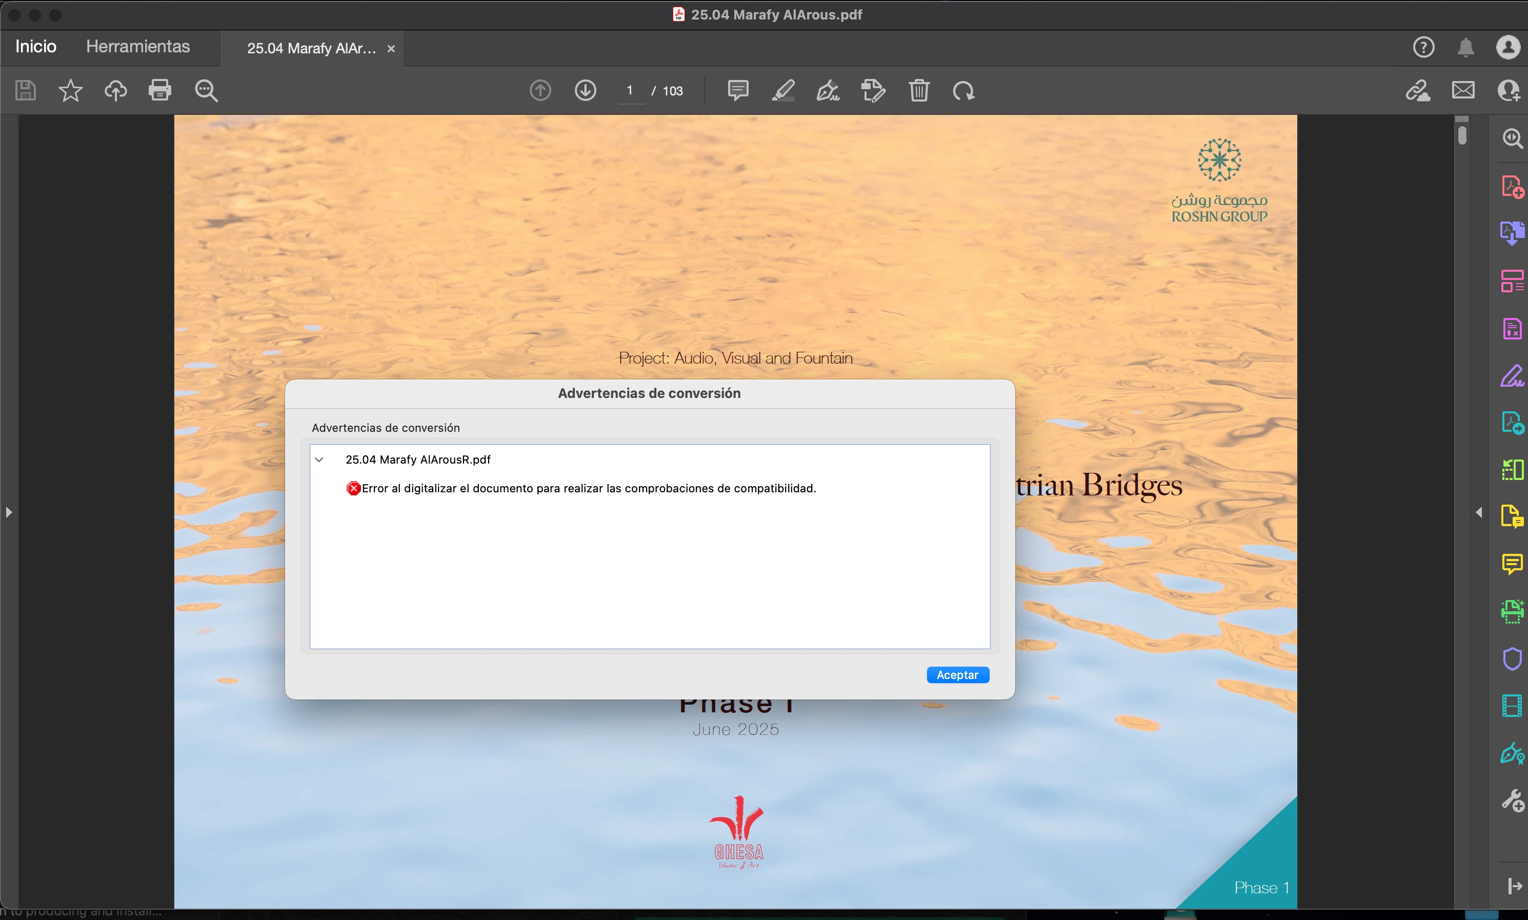Select the highlighter pen tool

[x=783, y=90]
